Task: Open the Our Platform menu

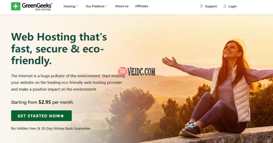Action: [x=95, y=6]
